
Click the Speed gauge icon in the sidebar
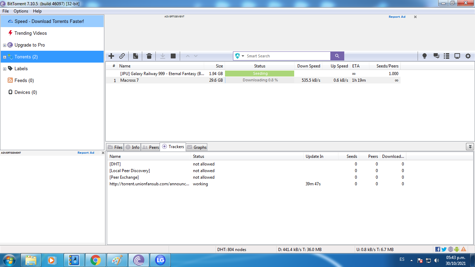click(10, 21)
